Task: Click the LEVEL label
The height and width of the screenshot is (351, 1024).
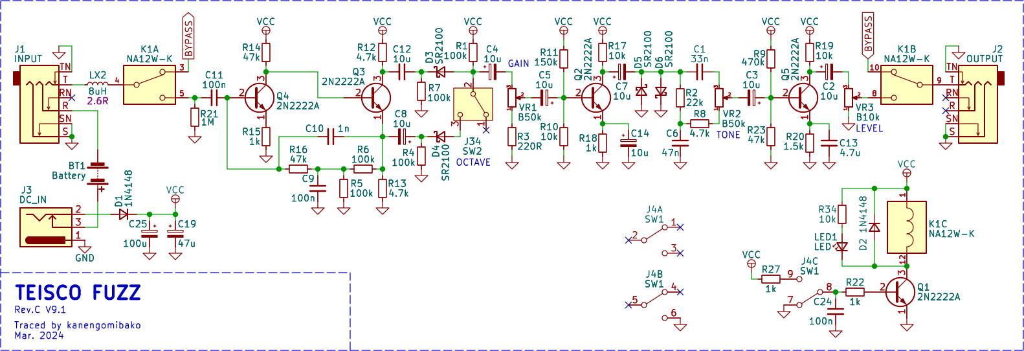Action: pos(869,128)
